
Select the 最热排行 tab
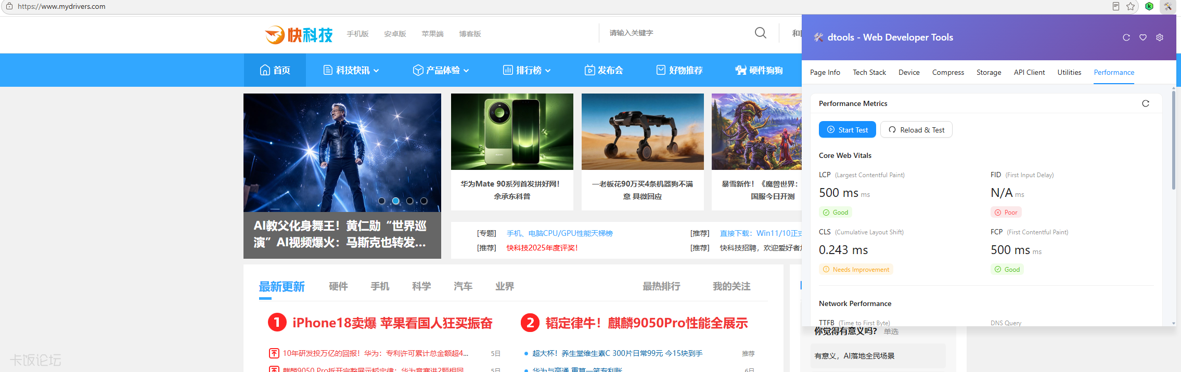point(662,286)
